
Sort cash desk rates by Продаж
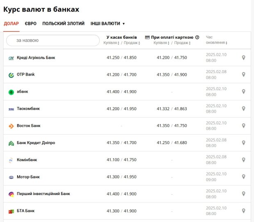[132, 43]
